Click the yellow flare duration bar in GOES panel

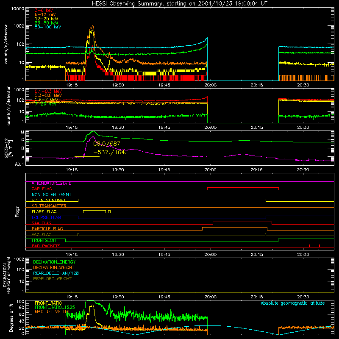point(87,157)
